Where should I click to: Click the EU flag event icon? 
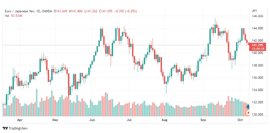pos(248,107)
